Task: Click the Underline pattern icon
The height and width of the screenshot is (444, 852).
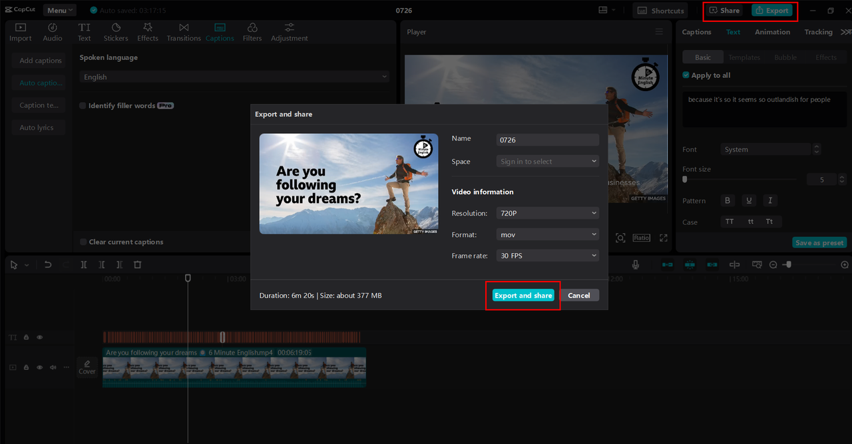Action: (x=749, y=200)
